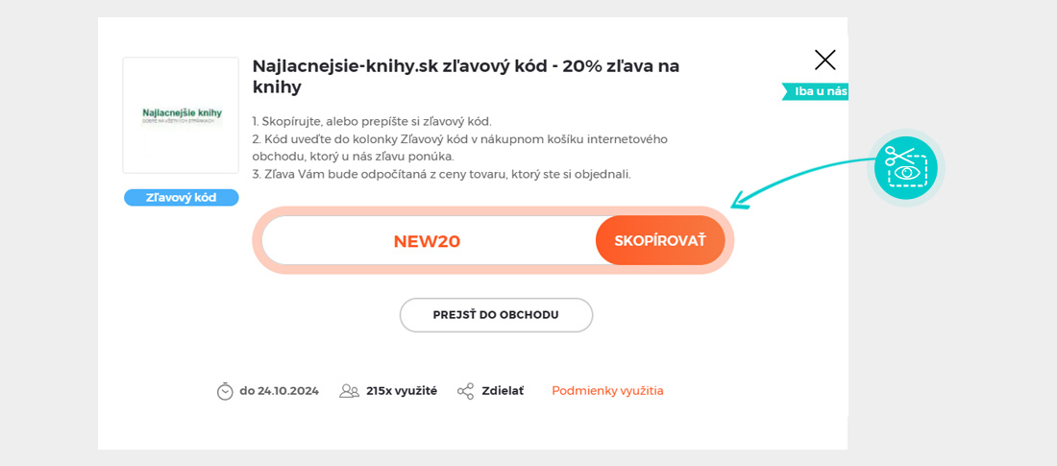
Task: Click the clock expiry icon
Action: [x=225, y=391]
